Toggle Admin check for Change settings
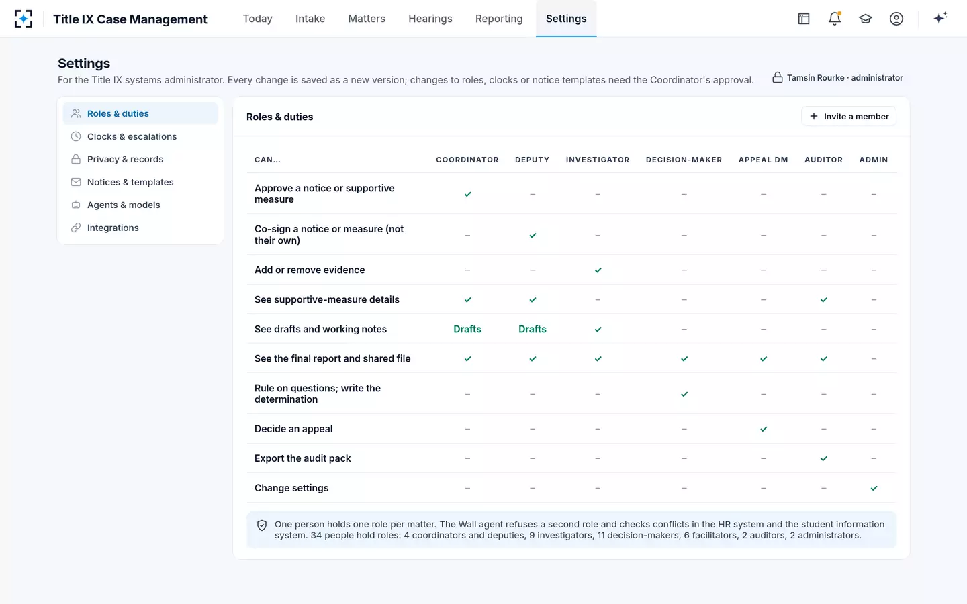 click(874, 488)
